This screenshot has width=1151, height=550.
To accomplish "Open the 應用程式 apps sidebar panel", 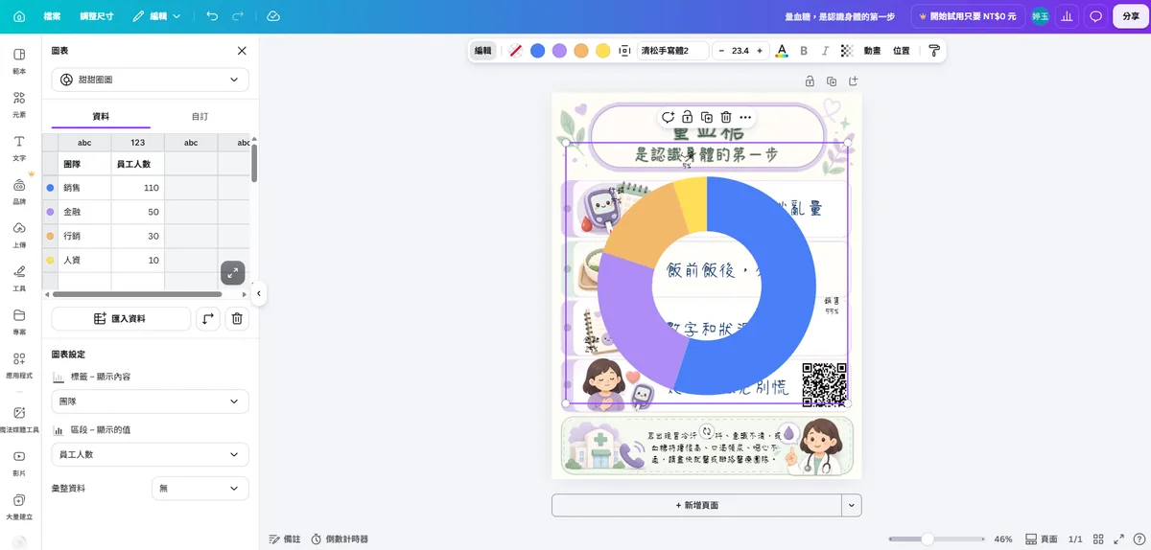I will coord(19,365).
